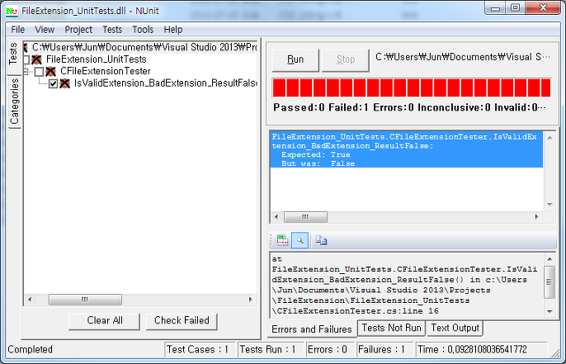Image resolution: width=566 pixels, height=364 pixels.
Task: Select the Errors and Failures tab
Action: [x=312, y=329]
